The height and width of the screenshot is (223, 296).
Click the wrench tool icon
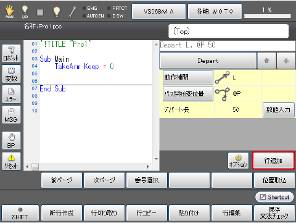[x=72, y=12]
